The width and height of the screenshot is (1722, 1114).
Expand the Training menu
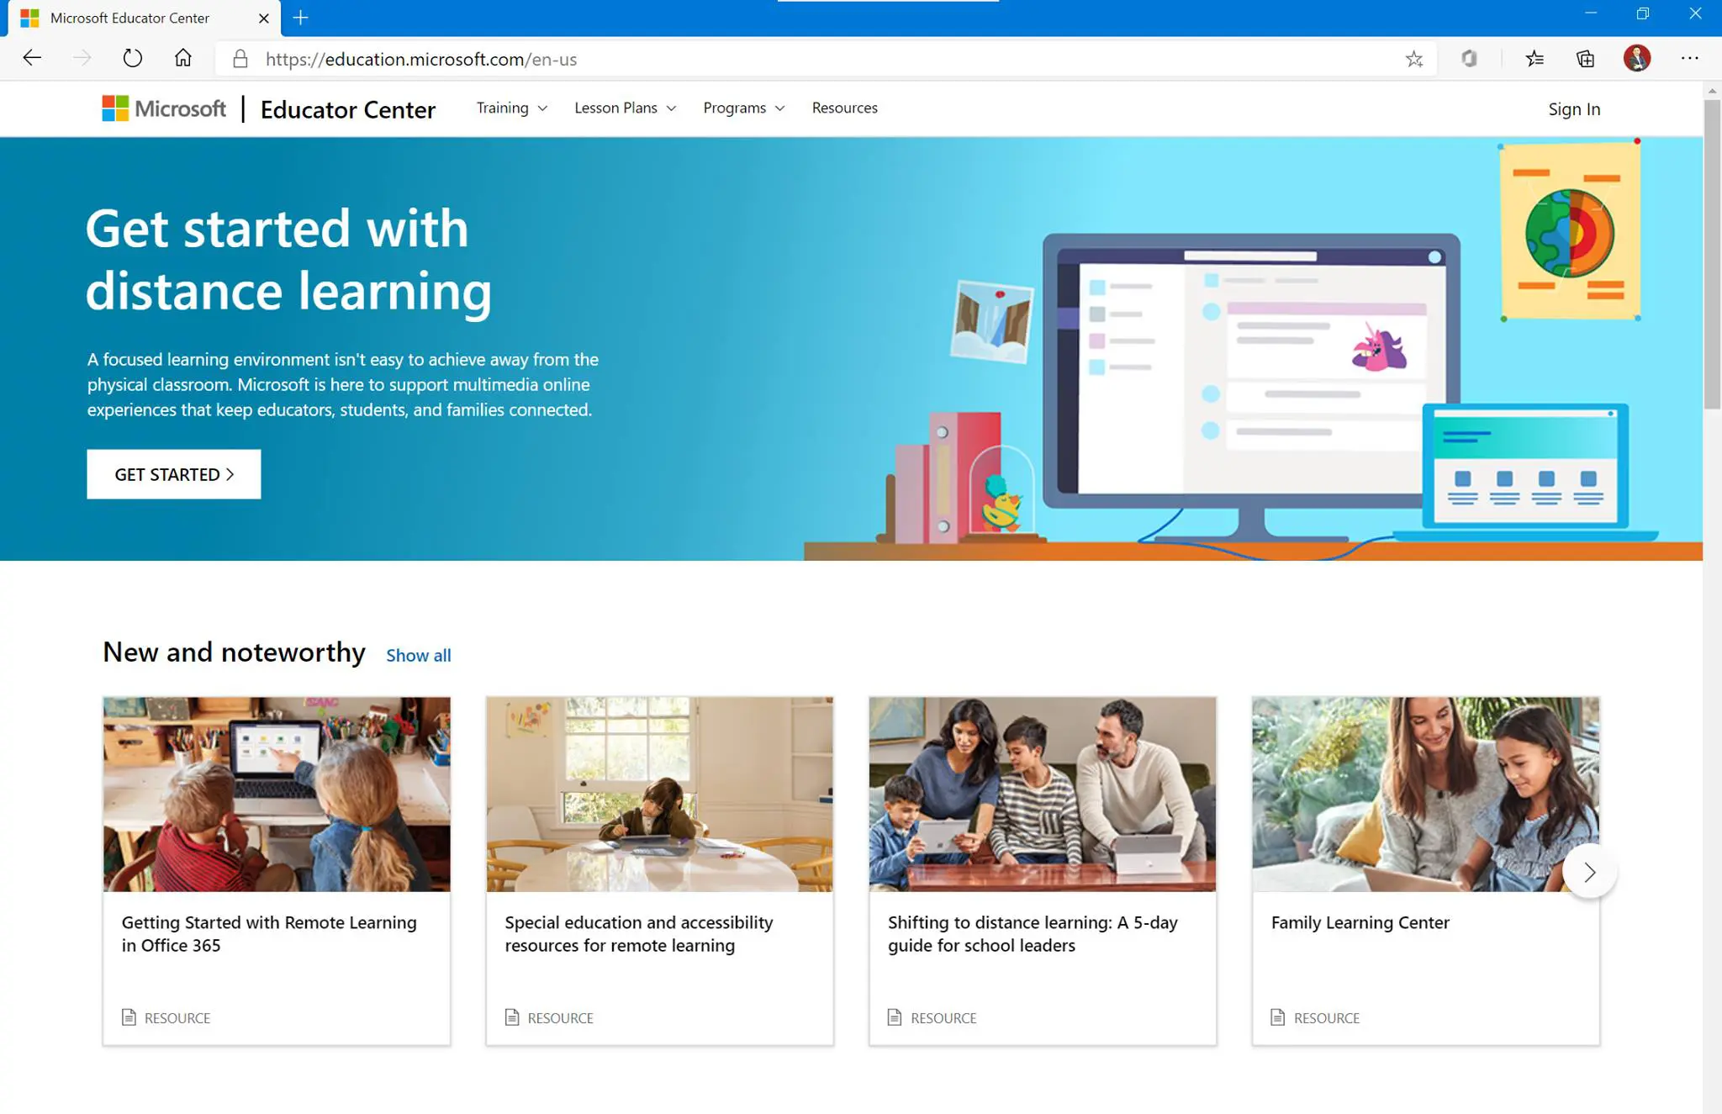pos(511,108)
